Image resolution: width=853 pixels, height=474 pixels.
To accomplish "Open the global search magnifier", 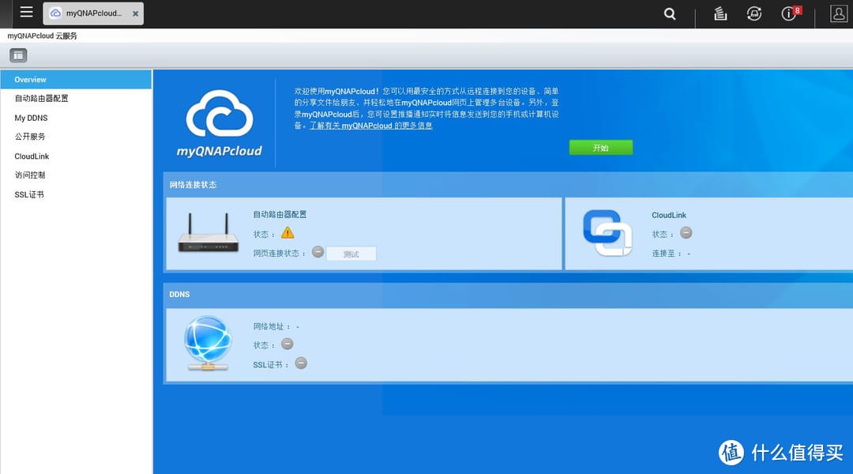I will point(669,13).
